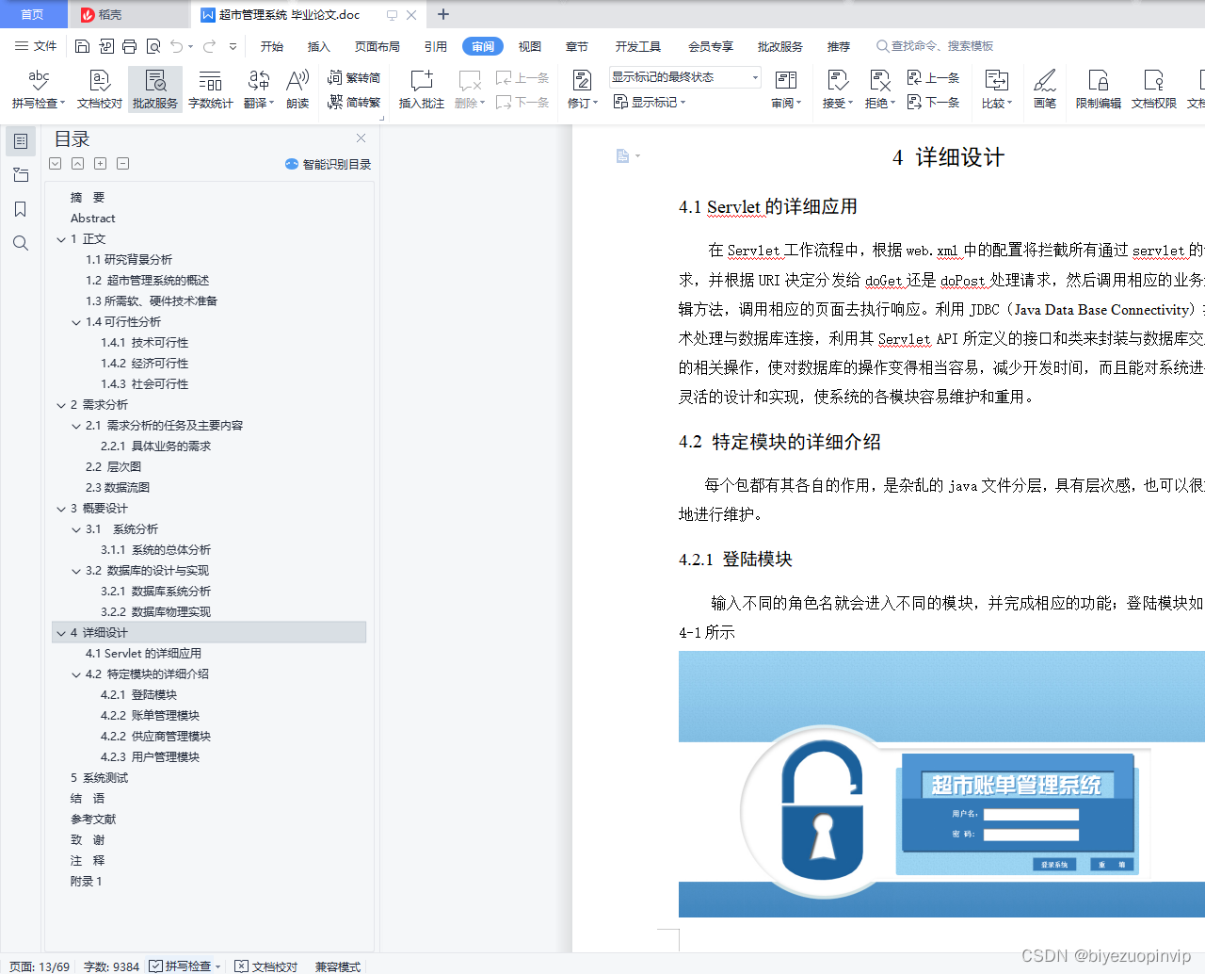Open the 比较 compare documents tool
The height and width of the screenshot is (974, 1205).
pos(997,89)
